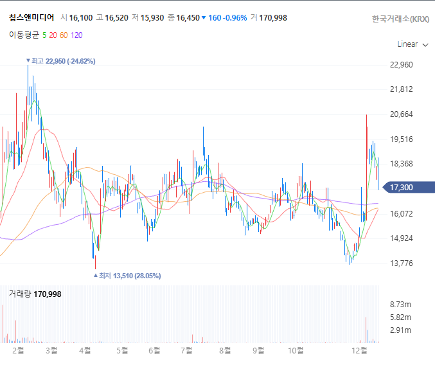Click the 8.73m volume axis label
Viewport: 435px width, 374px height.
400,305
